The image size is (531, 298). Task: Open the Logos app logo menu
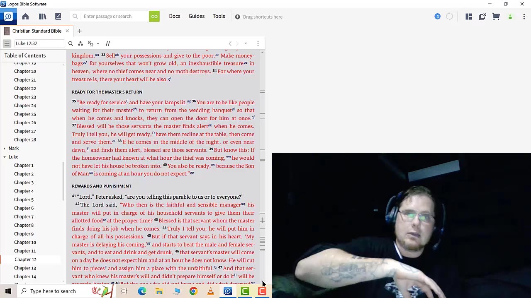8,17
